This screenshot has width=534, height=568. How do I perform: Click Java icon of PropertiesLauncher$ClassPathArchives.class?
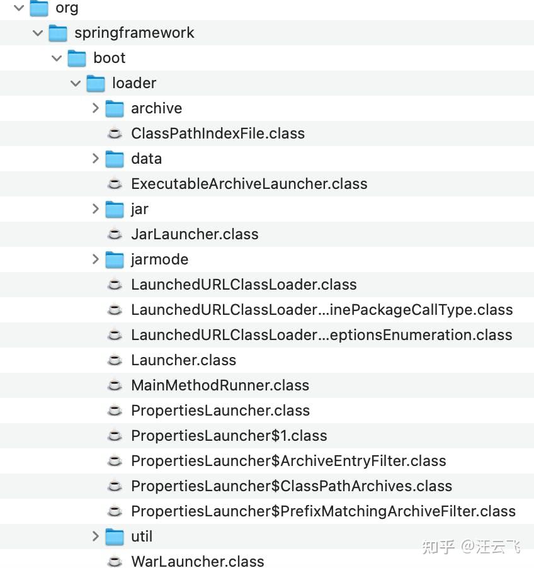(x=115, y=486)
